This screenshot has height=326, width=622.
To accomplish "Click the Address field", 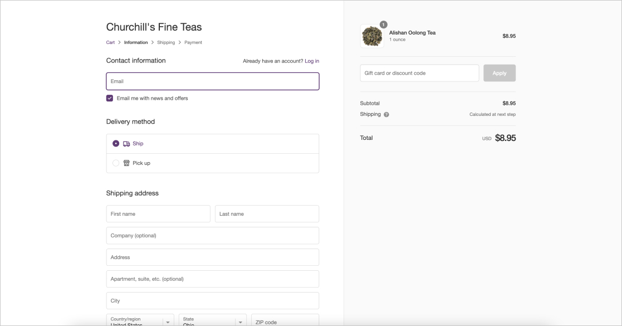I will point(213,257).
